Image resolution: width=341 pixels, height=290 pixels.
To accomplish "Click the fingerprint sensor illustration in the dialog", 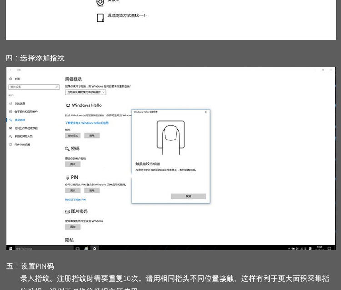I will [170, 137].
